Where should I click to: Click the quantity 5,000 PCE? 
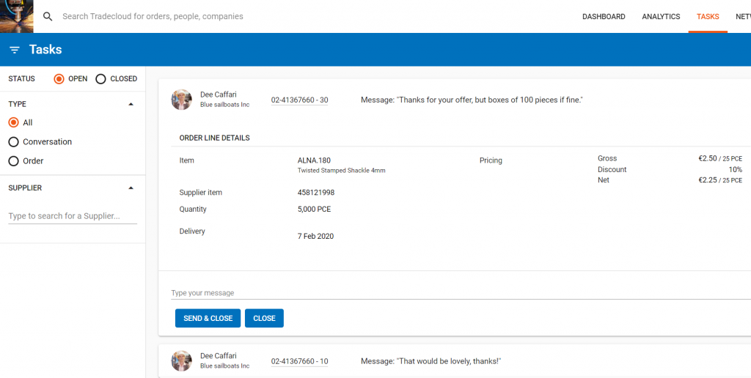(x=314, y=209)
